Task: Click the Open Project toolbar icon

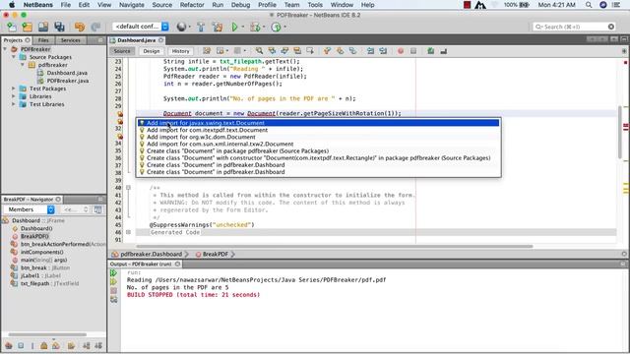Action: 43,27
